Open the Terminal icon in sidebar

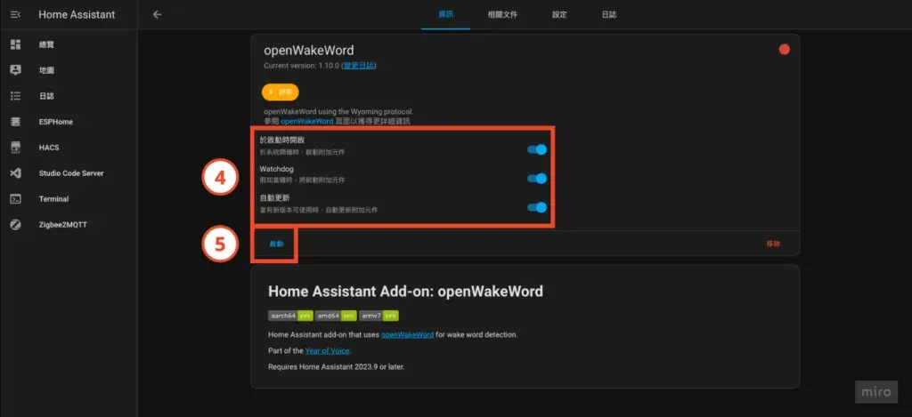coord(15,199)
